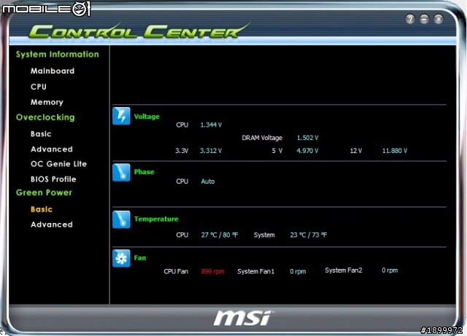The image size is (467, 336).
Task: Click the 3.3V reading 3.312 V
Action: tap(211, 151)
